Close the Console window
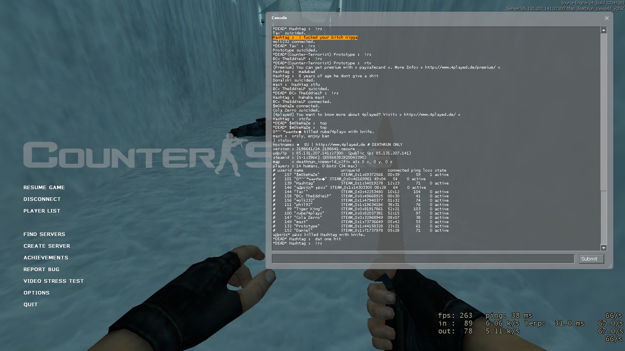625x351 pixels. [x=607, y=18]
